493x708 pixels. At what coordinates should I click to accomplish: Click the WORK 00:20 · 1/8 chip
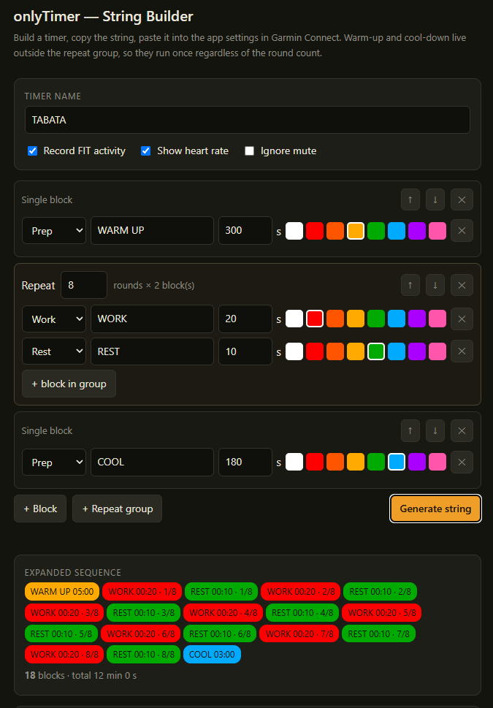142,592
